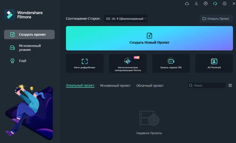Open the user account profile icon
Image resolution: width=236 pixels, height=143 pixels.
pyautogui.click(x=196, y=4)
